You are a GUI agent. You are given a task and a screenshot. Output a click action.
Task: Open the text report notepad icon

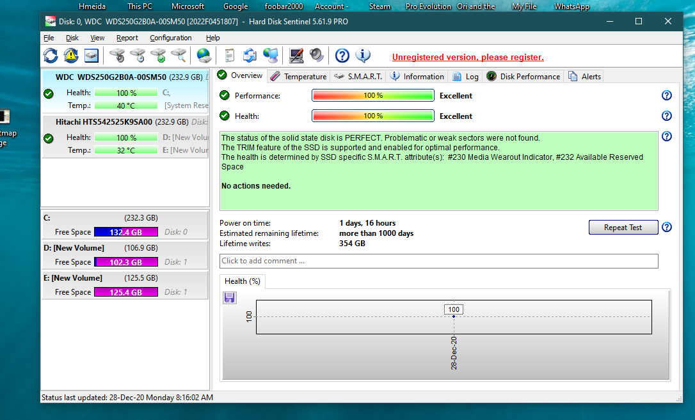click(229, 56)
